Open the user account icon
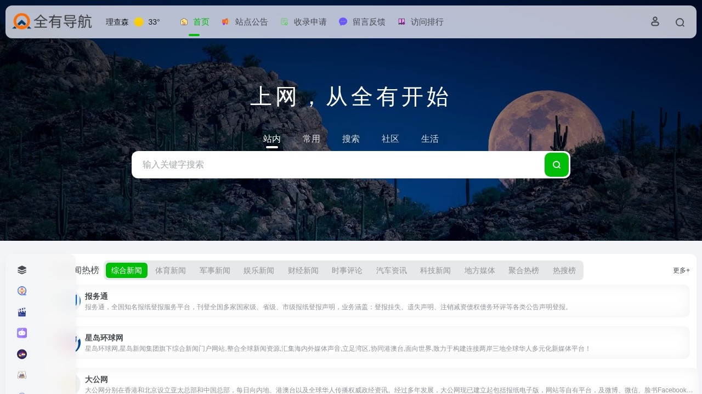The width and height of the screenshot is (702, 394). click(x=655, y=21)
